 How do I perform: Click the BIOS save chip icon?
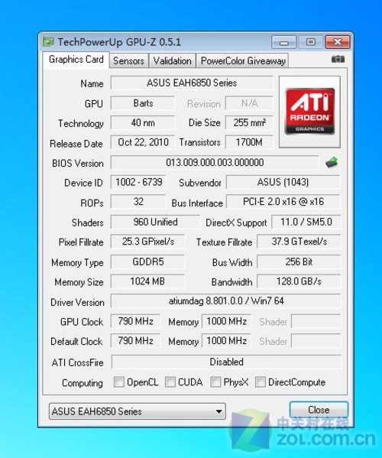coord(332,162)
